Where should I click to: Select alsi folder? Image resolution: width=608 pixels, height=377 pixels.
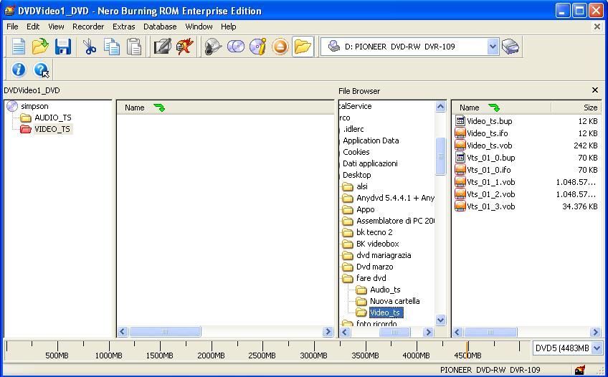pos(362,186)
